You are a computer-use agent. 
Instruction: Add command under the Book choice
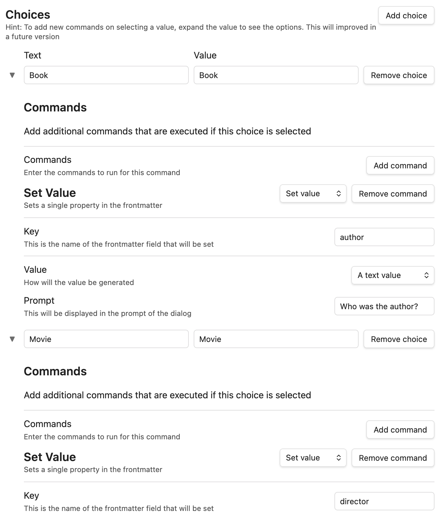(x=400, y=166)
